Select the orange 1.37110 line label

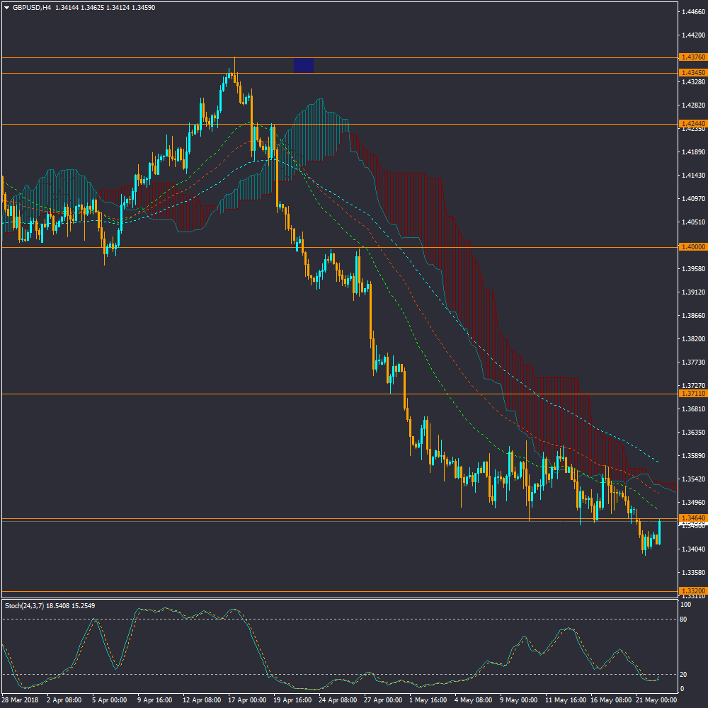(x=692, y=393)
